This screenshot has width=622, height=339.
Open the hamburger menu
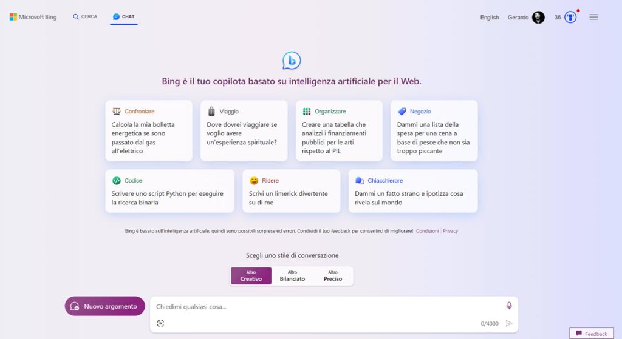(593, 17)
